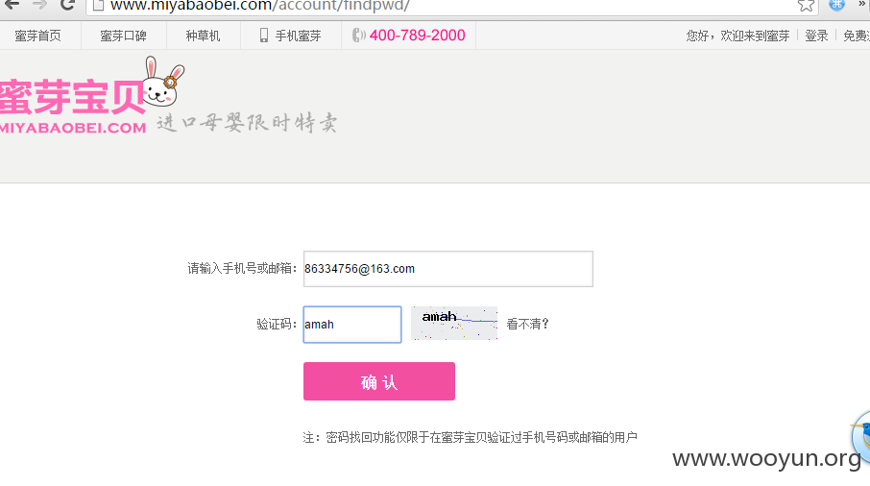The width and height of the screenshot is (870, 486).
Task: Open the 蜜芽首页 nav item
Action: [37, 36]
